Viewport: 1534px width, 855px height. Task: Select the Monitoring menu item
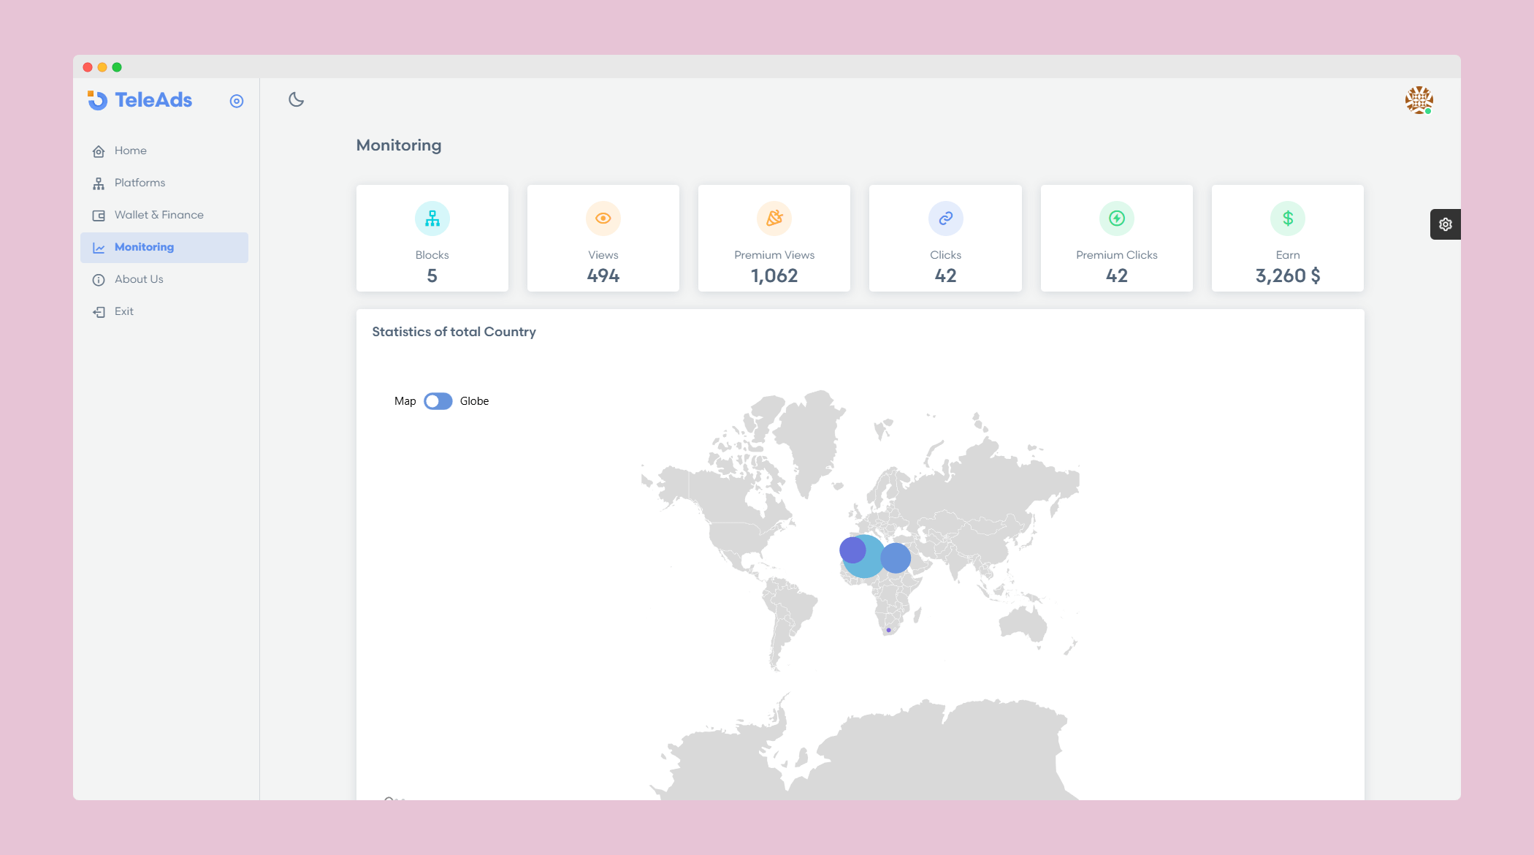(x=144, y=247)
